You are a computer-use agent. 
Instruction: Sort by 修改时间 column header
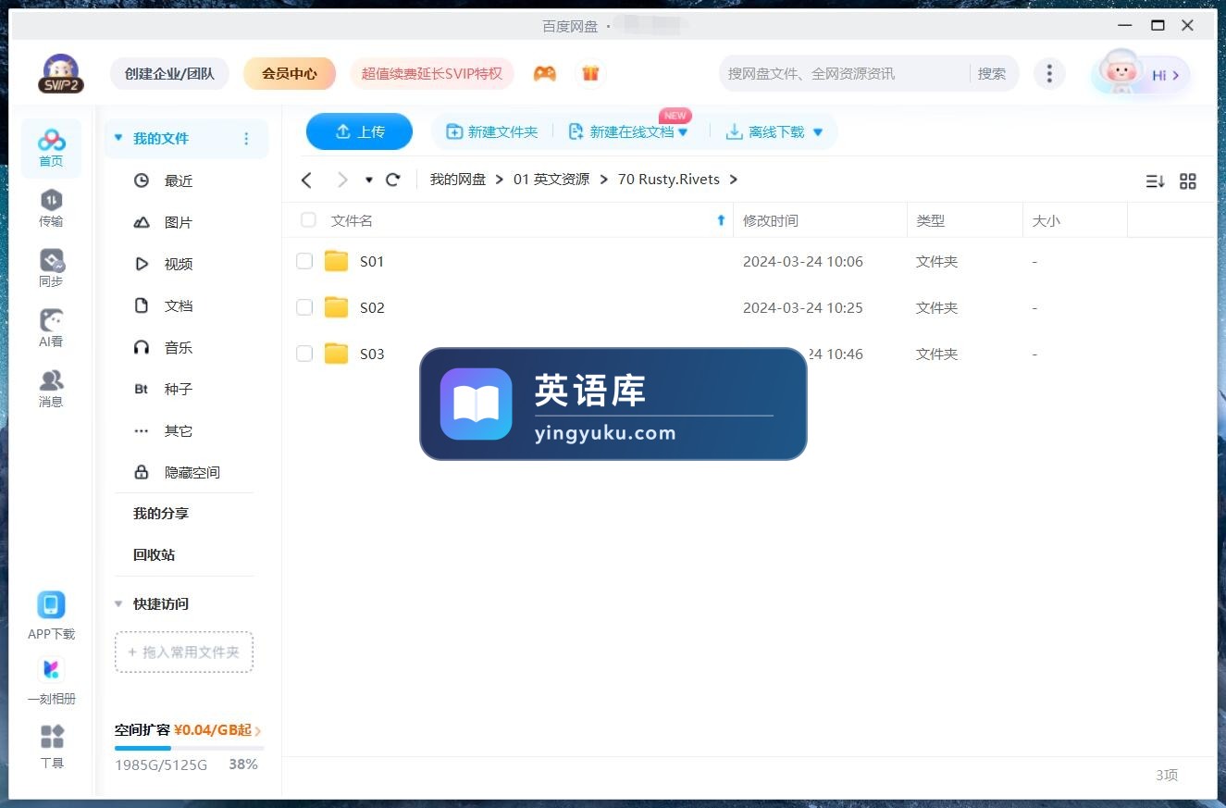(x=771, y=220)
